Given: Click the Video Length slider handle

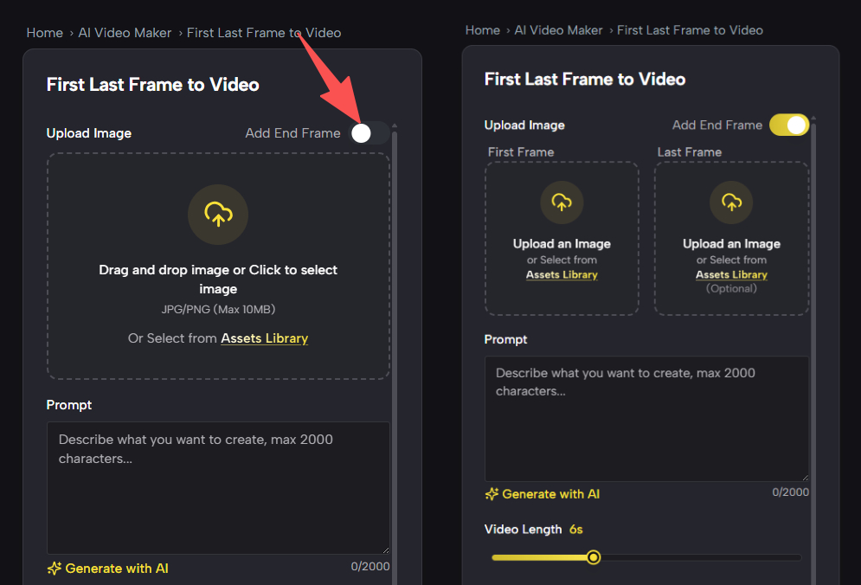Looking at the screenshot, I should pos(594,557).
